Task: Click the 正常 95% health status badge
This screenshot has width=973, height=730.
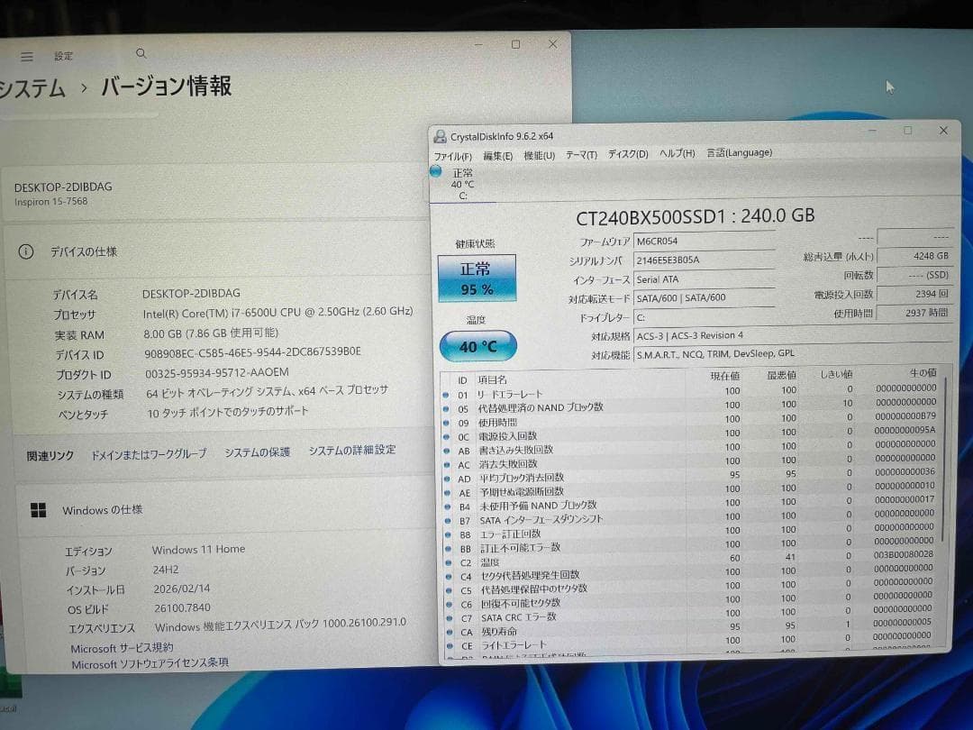Action: pos(476,280)
